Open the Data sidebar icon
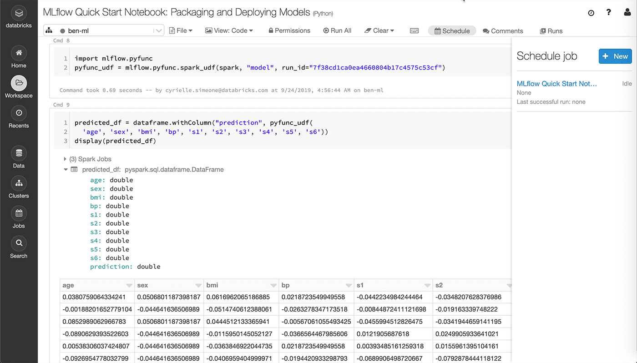 tap(19, 153)
